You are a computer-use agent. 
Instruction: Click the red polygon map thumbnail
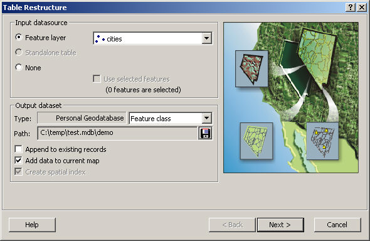(x=251, y=68)
